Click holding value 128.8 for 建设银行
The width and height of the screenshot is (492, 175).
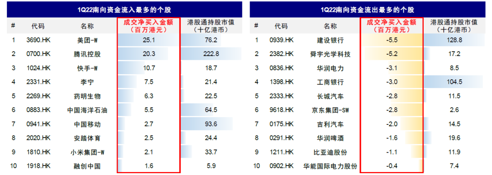click(x=454, y=40)
